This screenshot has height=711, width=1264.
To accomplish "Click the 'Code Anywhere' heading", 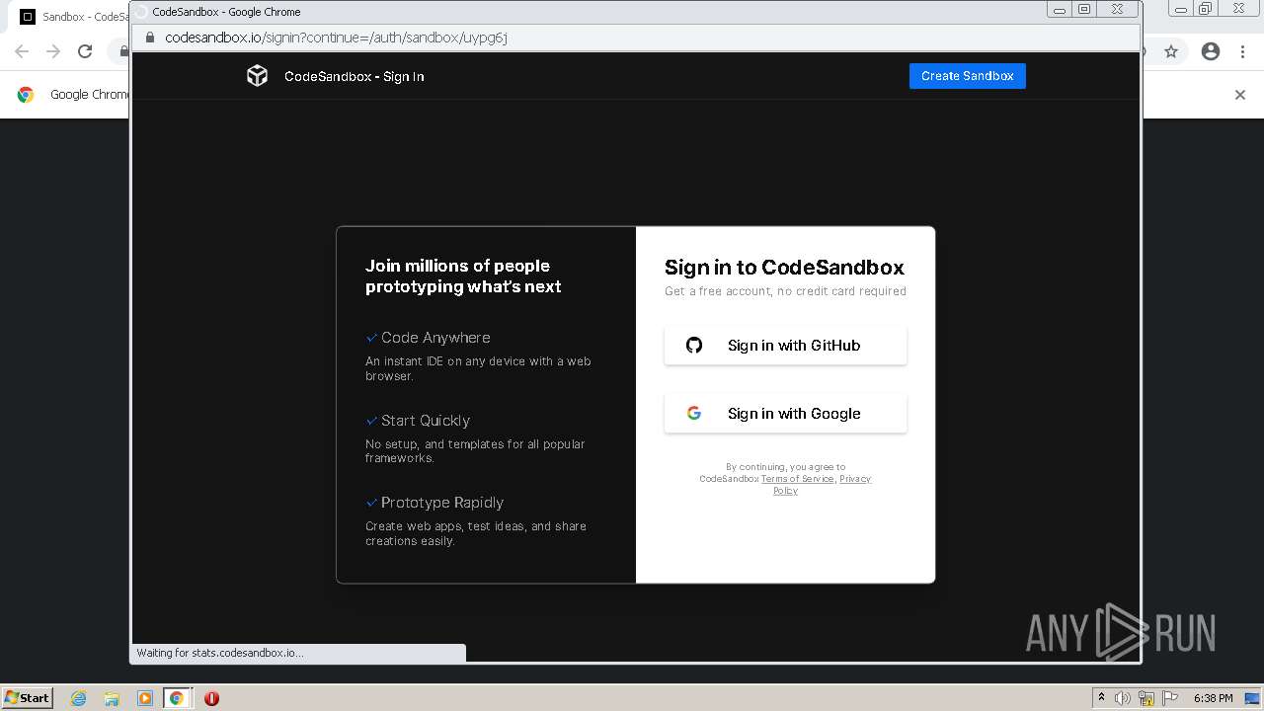I will tap(435, 338).
